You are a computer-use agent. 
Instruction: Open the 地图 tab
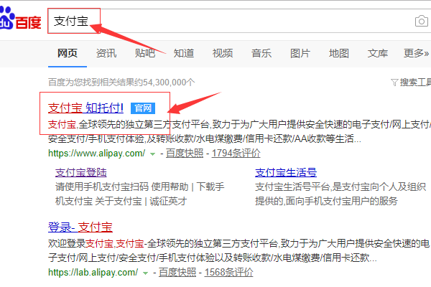tap(339, 53)
